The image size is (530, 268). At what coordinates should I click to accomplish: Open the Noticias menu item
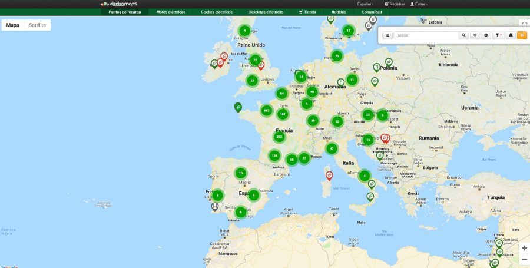[339, 12]
